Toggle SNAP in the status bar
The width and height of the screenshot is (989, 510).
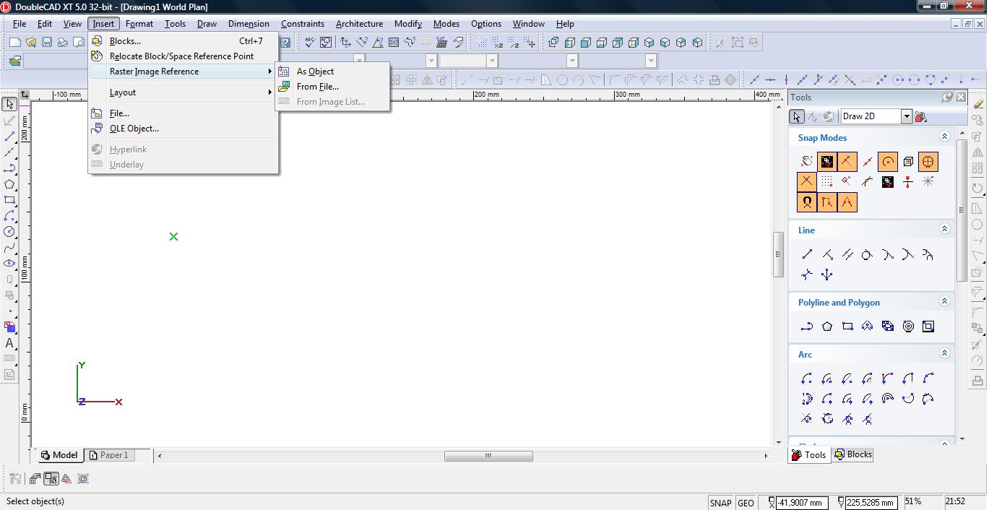720,503
